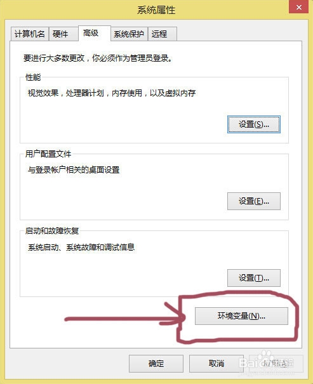Open user profile 设置(E) button
The height and width of the screenshot is (384, 313).
click(254, 201)
